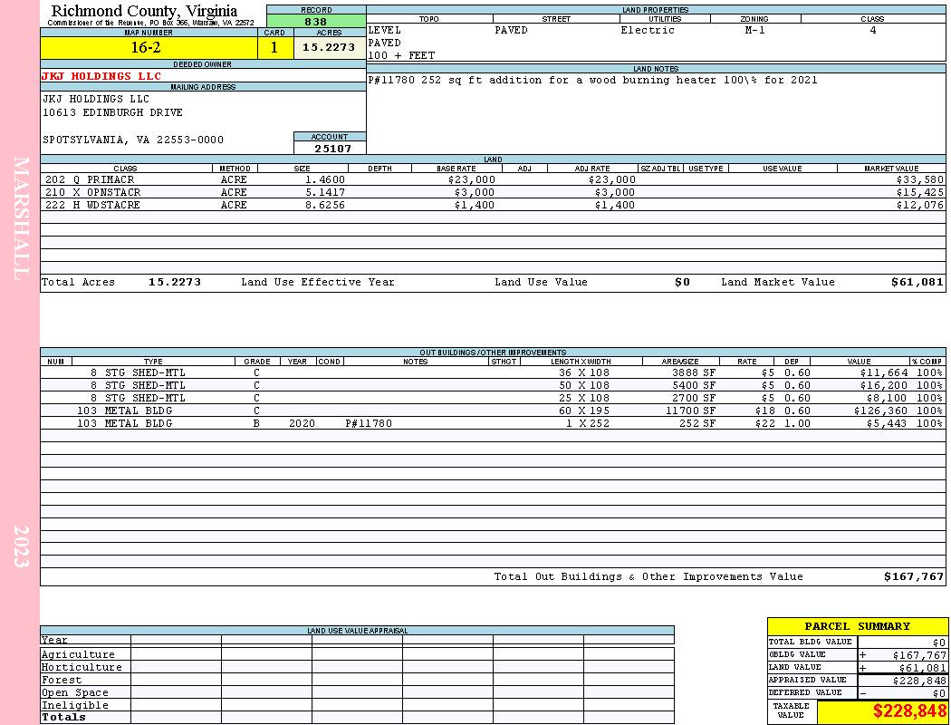Viewport: 951px width, 725px height.
Task: Click the card number 1 field
Action: tap(274, 47)
